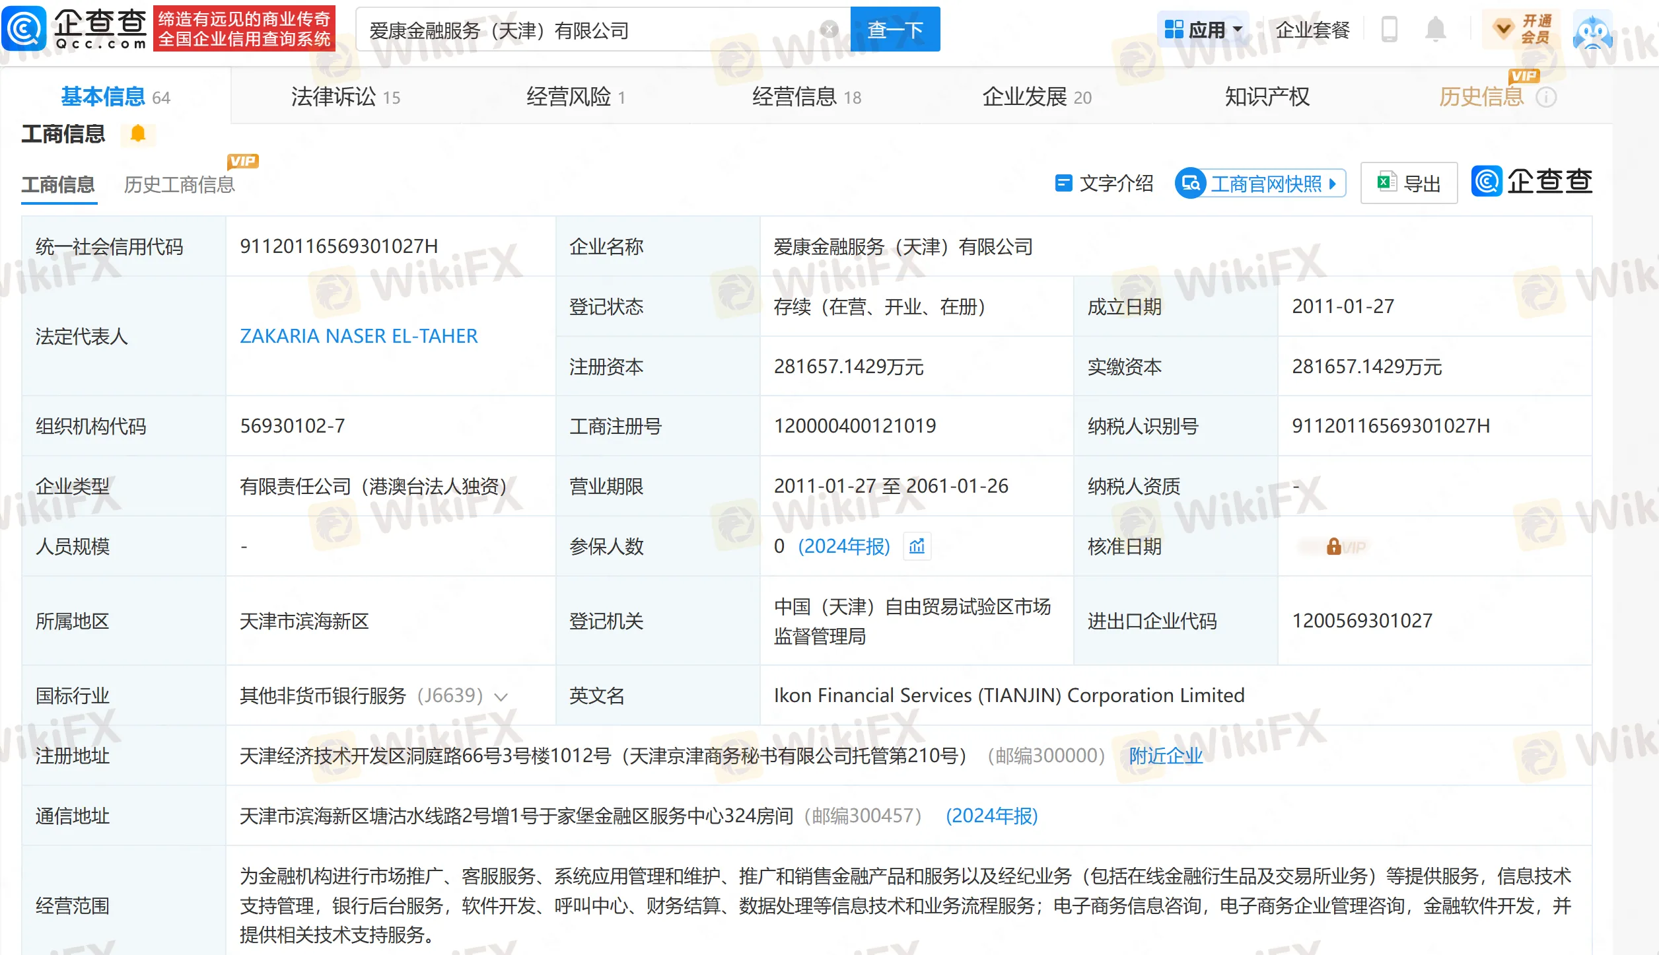Viewport: 1659px width, 955px height.
Task: Click (2024年报) link in 通信地址 row
Action: click(x=991, y=816)
